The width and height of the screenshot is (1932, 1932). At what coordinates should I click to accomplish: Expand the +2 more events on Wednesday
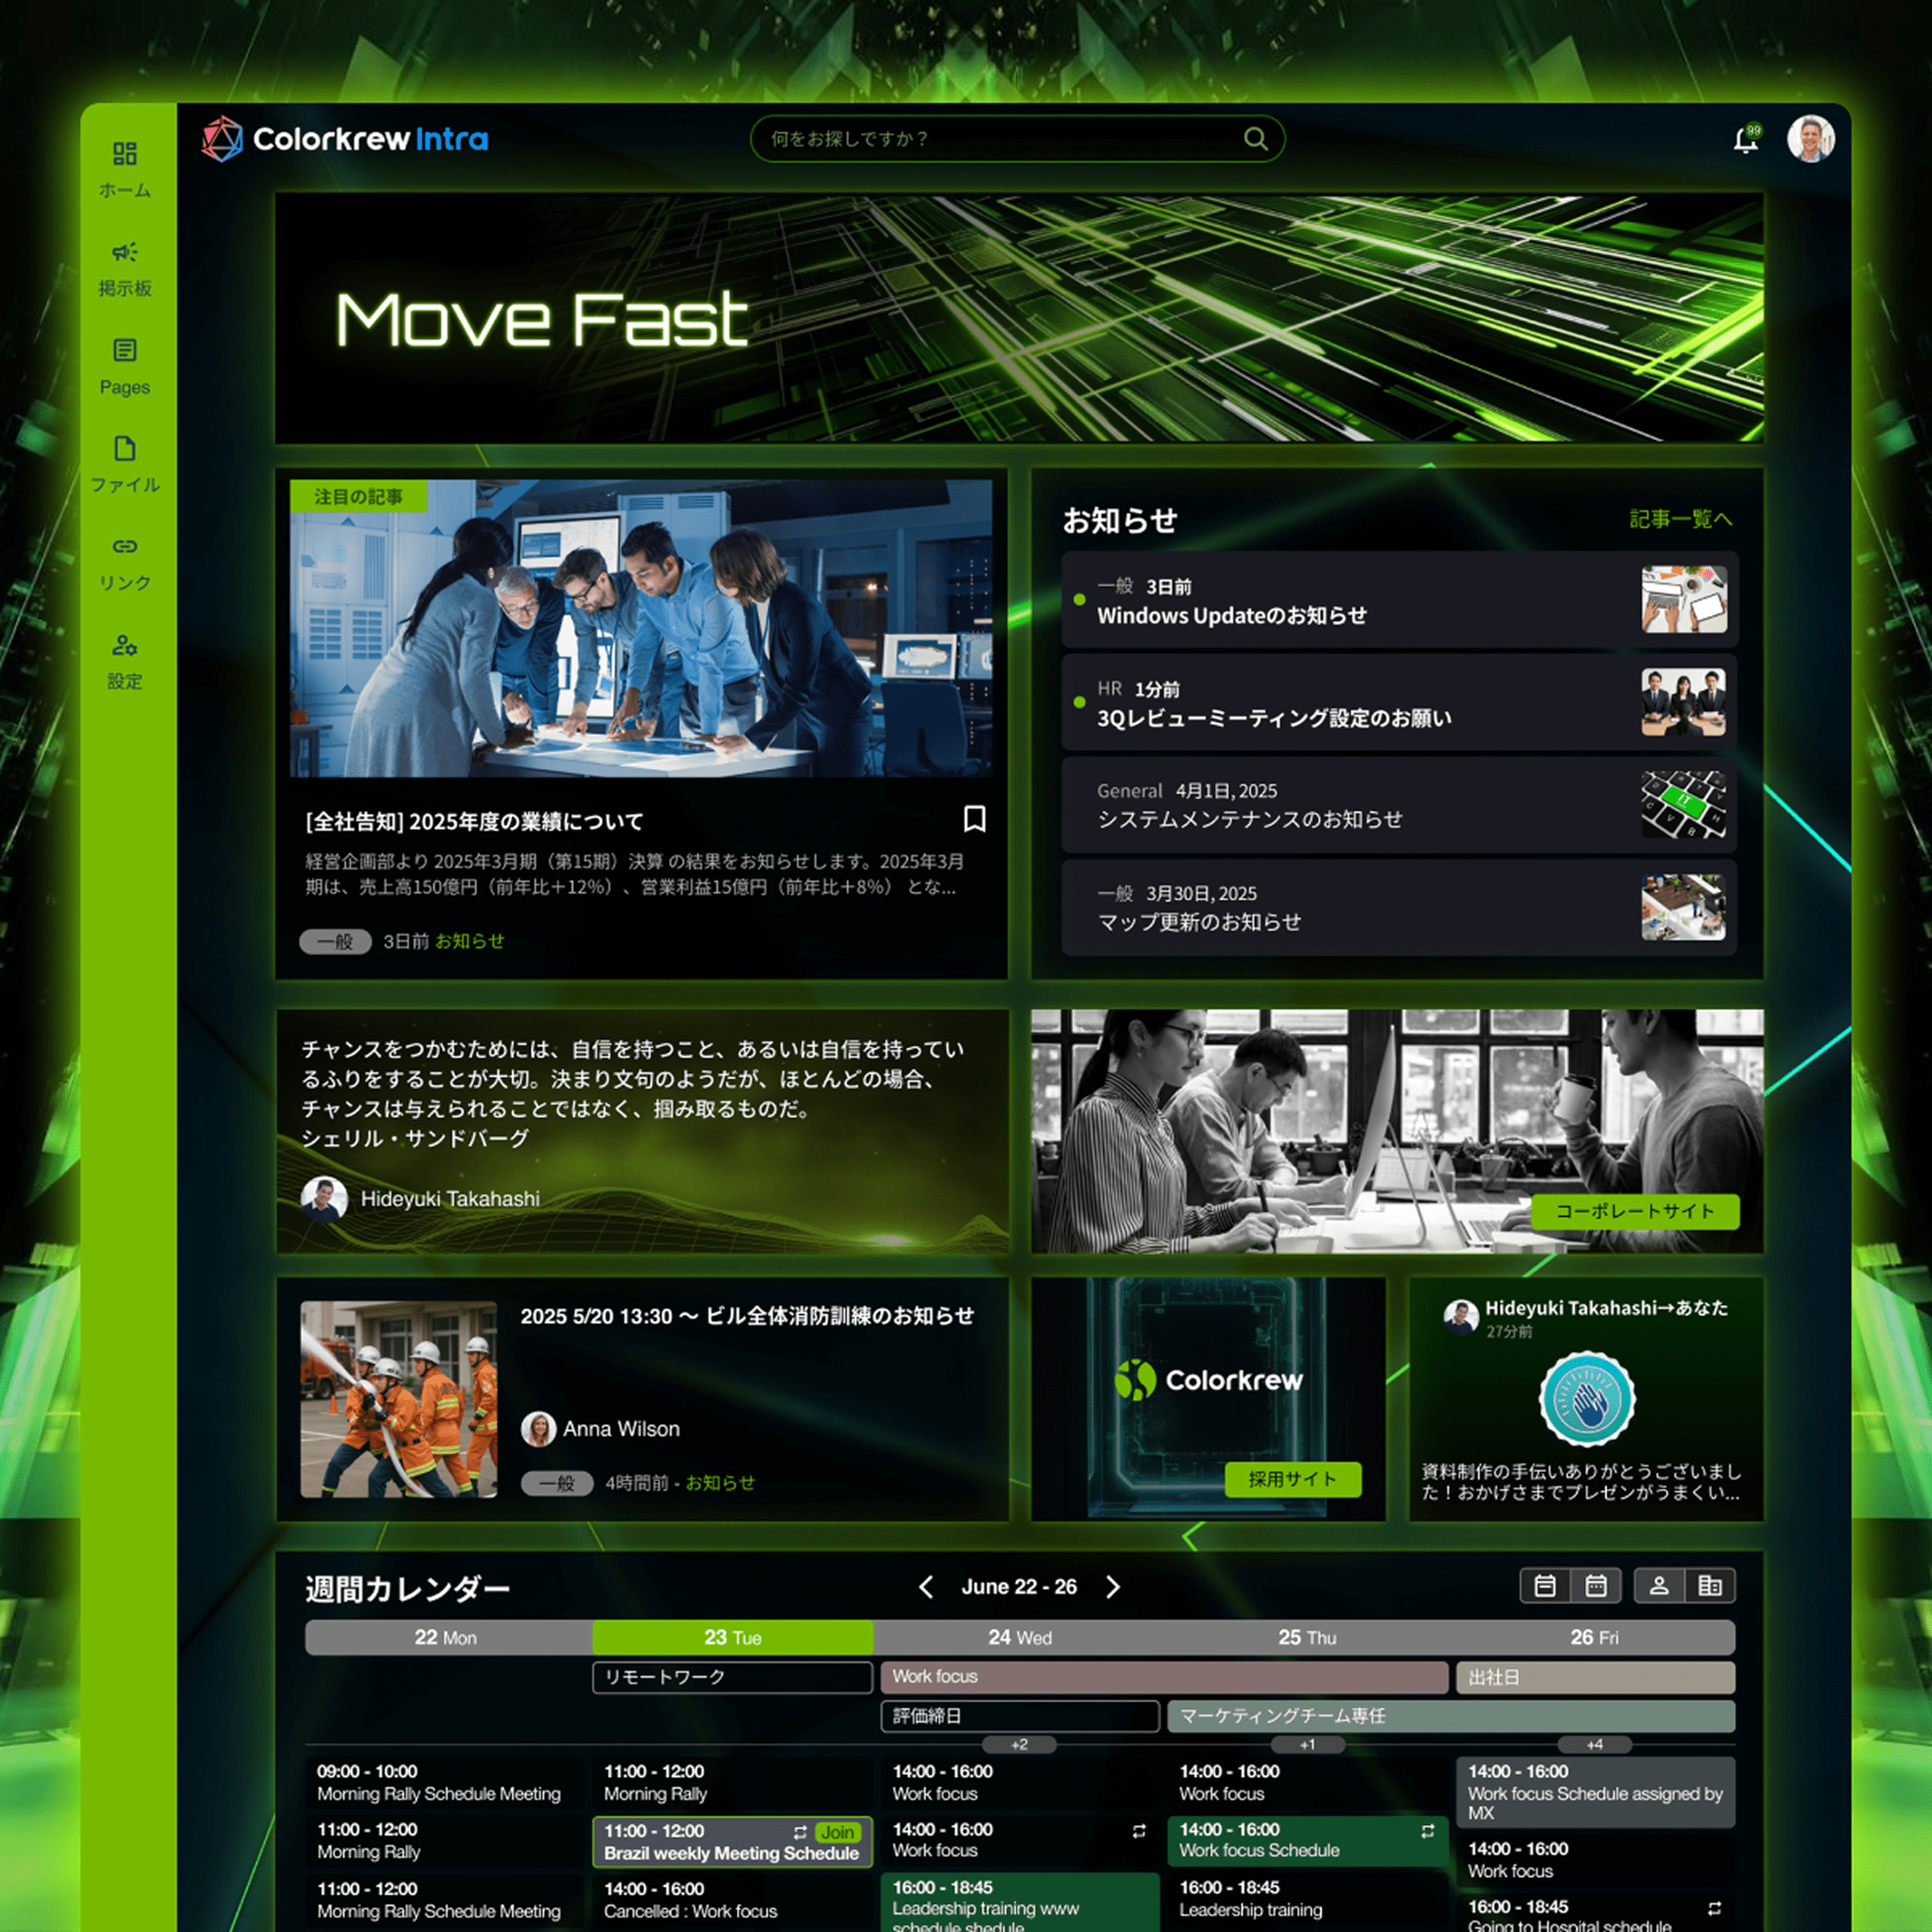point(1019,1745)
